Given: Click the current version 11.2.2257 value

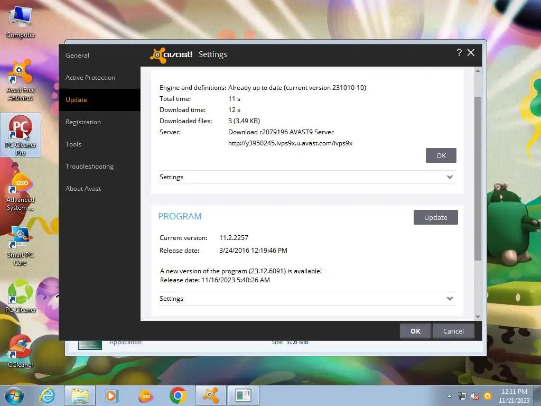Looking at the screenshot, I should click(x=234, y=238).
